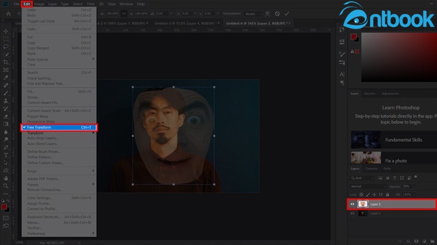The image size is (437, 245).
Task: Expand the Paste Special submenu
Action: click(59, 59)
